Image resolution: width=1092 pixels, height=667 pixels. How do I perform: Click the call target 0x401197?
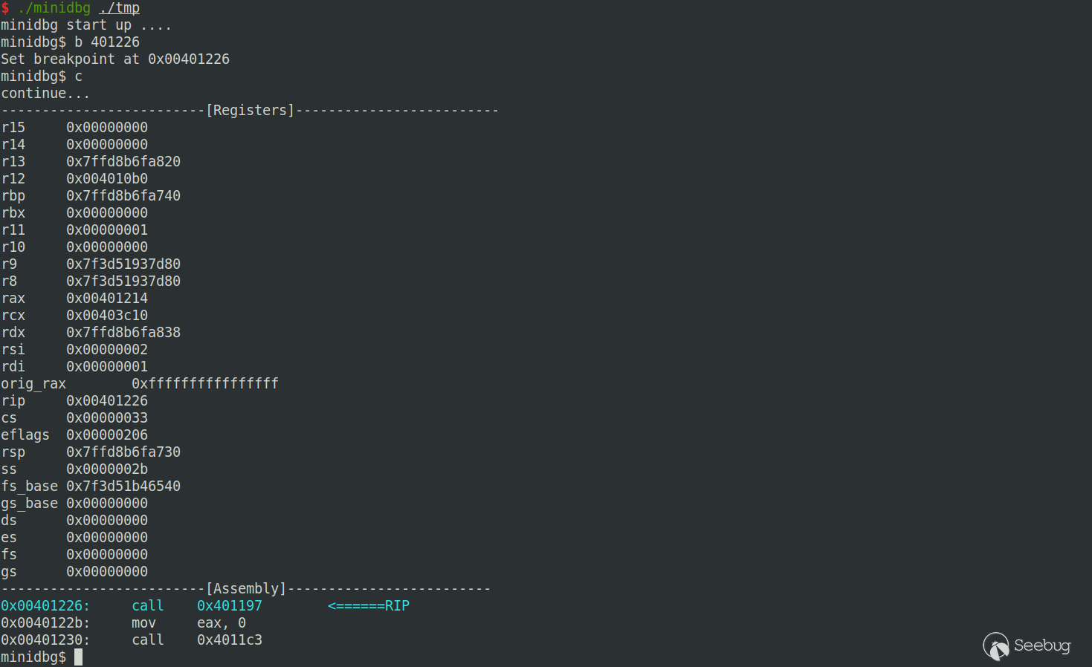tap(229, 606)
